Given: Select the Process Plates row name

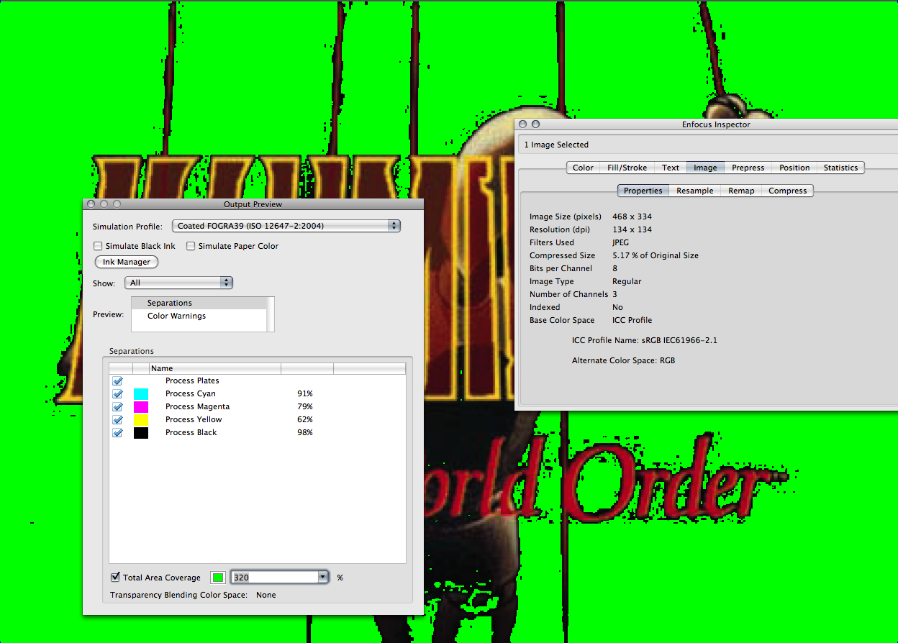Looking at the screenshot, I should [192, 380].
